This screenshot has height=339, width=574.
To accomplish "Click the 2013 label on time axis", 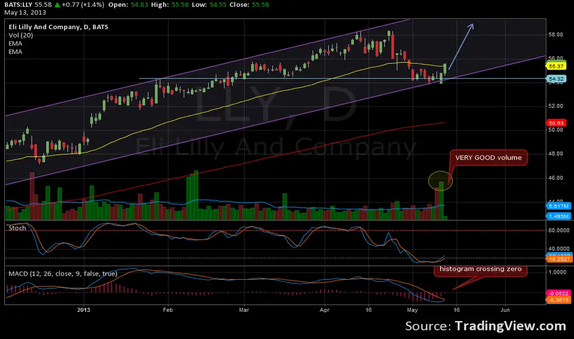I will click(84, 310).
